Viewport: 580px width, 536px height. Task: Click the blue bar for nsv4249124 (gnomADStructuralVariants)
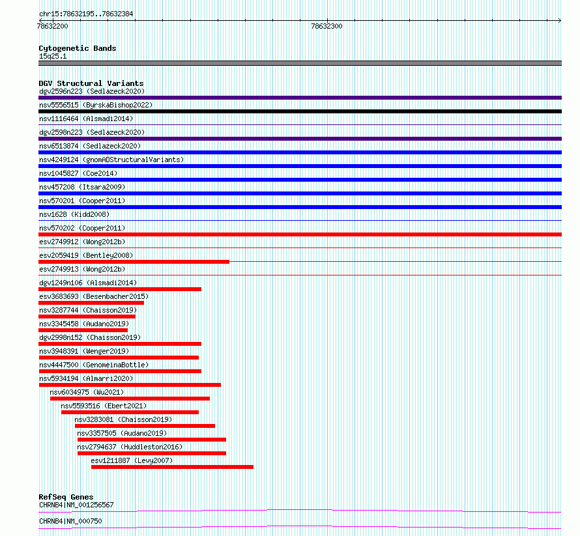[300, 166]
